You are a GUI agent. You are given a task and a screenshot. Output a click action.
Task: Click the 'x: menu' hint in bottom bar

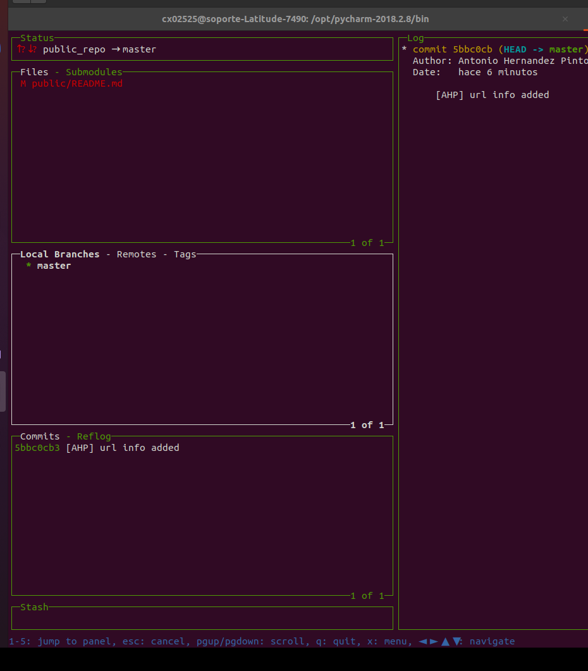pyautogui.click(x=387, y=641)
